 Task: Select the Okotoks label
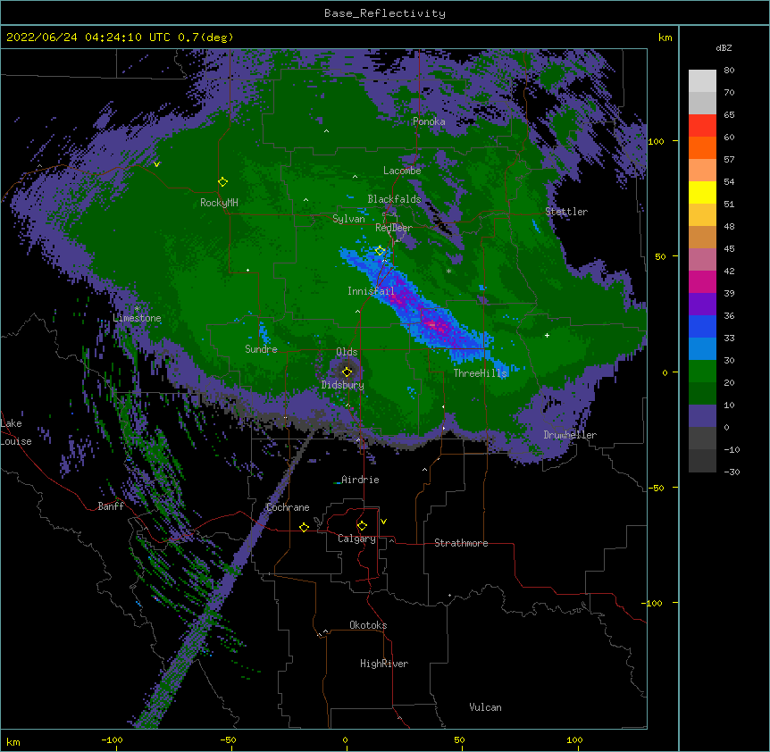(x=368, y=625)
